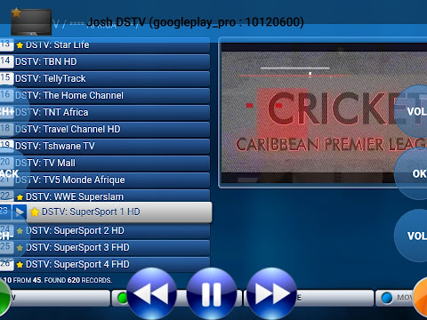Pause playback with the pause button
Image resolution: width=427 pixels, height=320 pixels.
212,293
